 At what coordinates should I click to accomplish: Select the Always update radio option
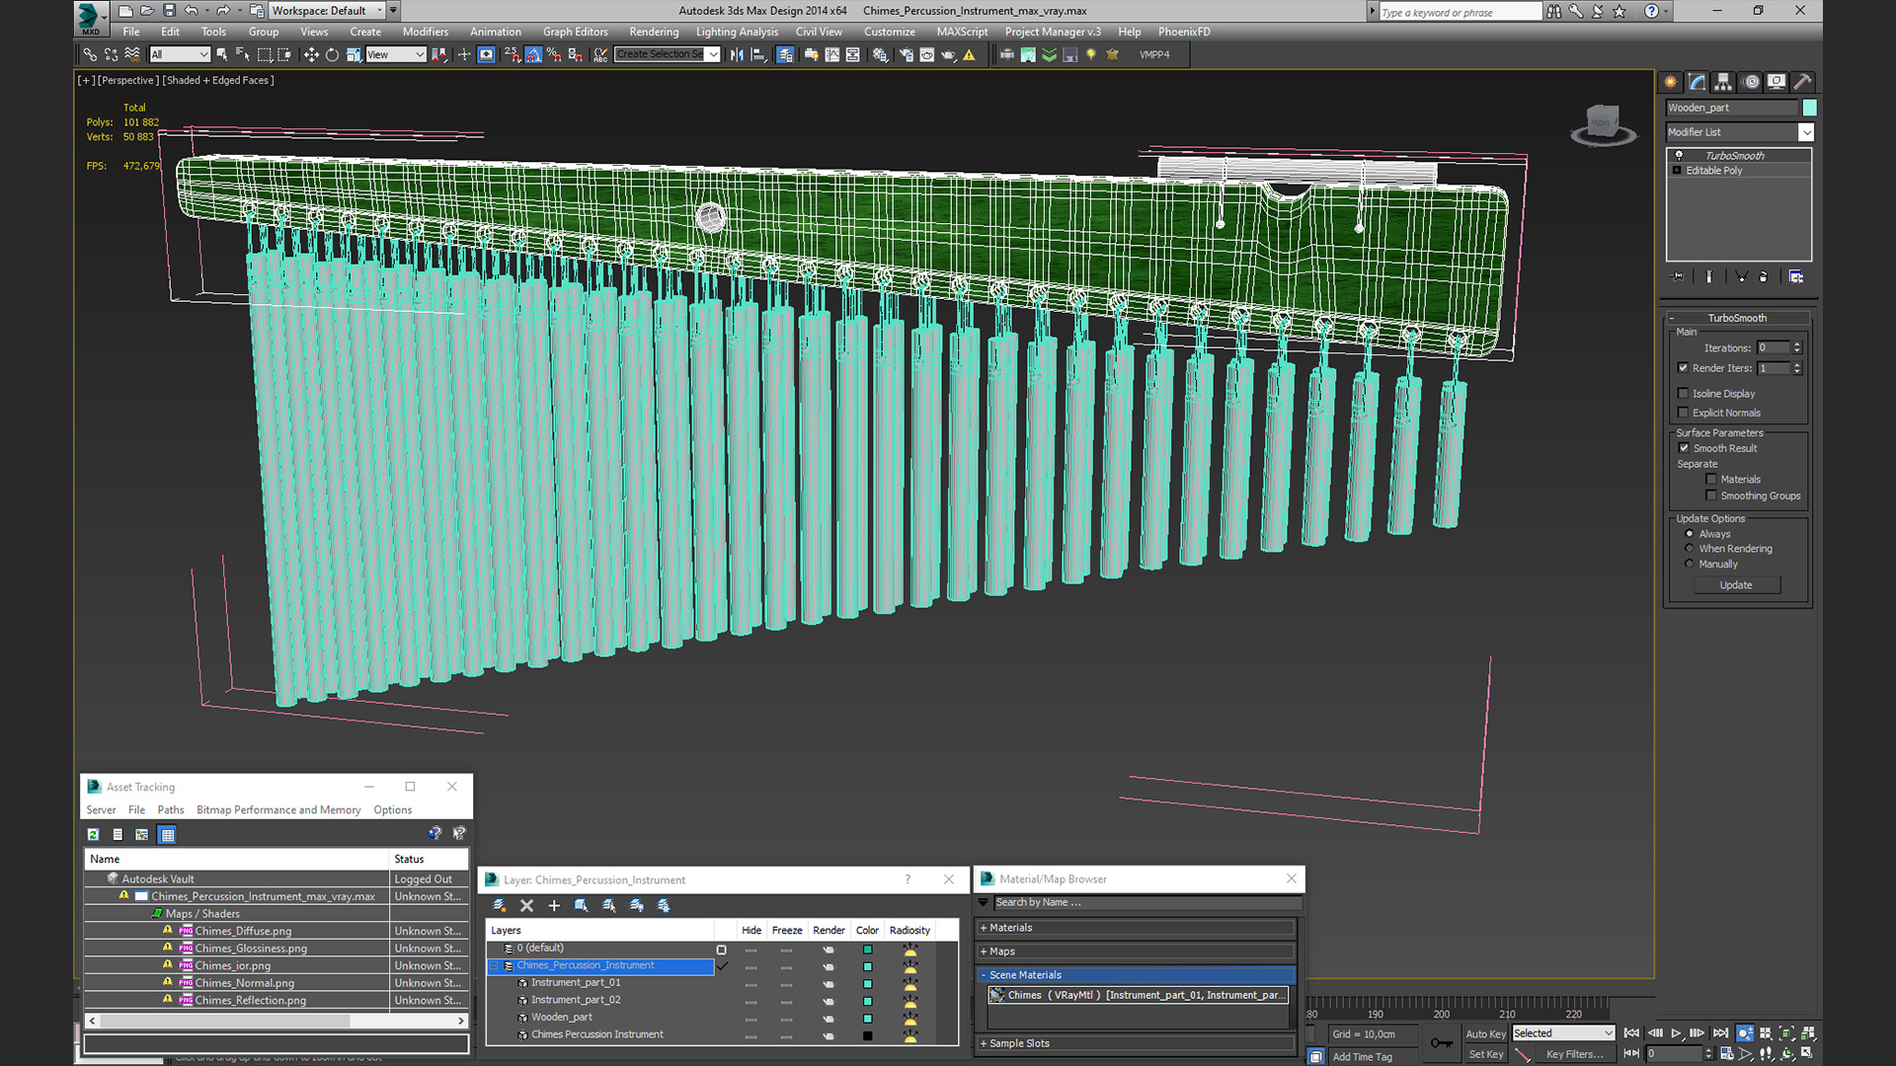tap(1689, 534)
